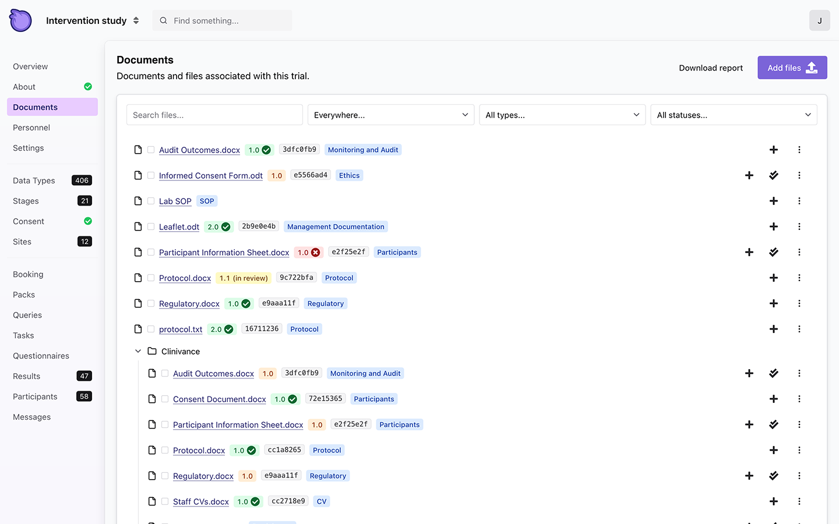Tick checkbox for Clinivance Protocol.docx
This screenshot has height=524, width=839.
[x=165, y=450]
